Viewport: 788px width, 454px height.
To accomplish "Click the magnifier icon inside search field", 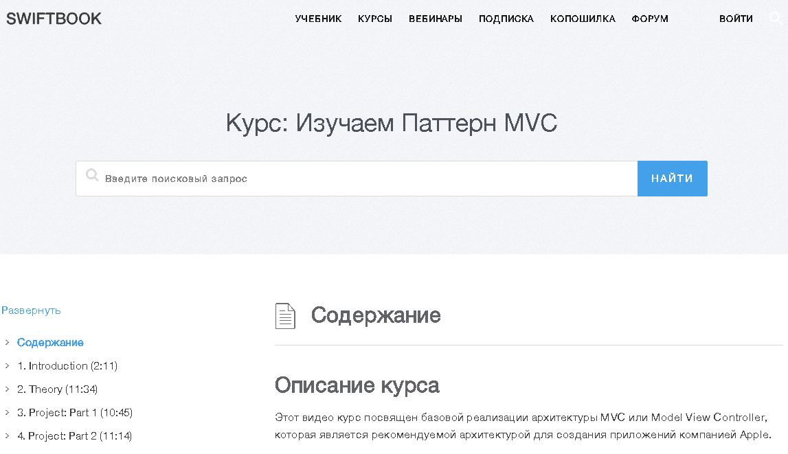I will point(92,176).
